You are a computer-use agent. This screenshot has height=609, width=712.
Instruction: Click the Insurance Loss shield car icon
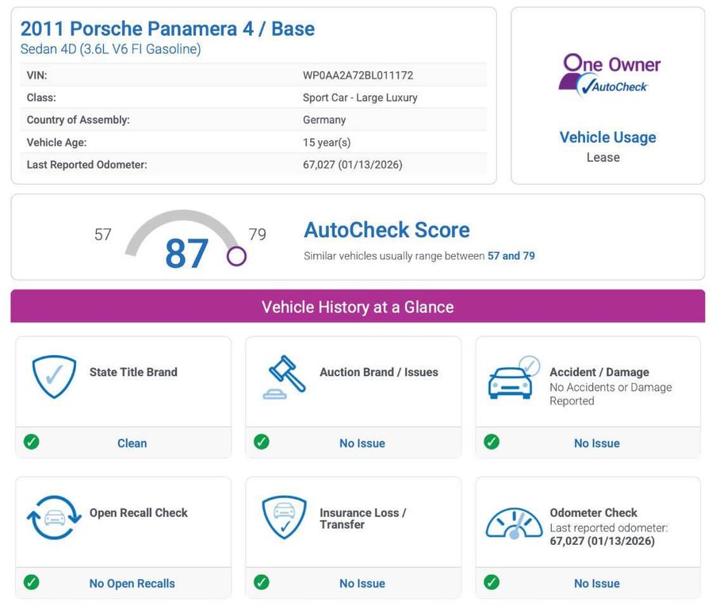pos(284,518)
